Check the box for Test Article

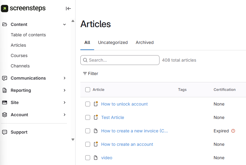tap(88, 117)
